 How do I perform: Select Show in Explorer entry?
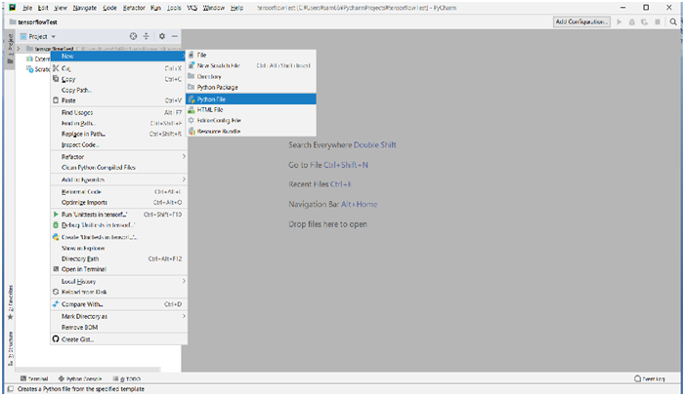coord(118,248)
